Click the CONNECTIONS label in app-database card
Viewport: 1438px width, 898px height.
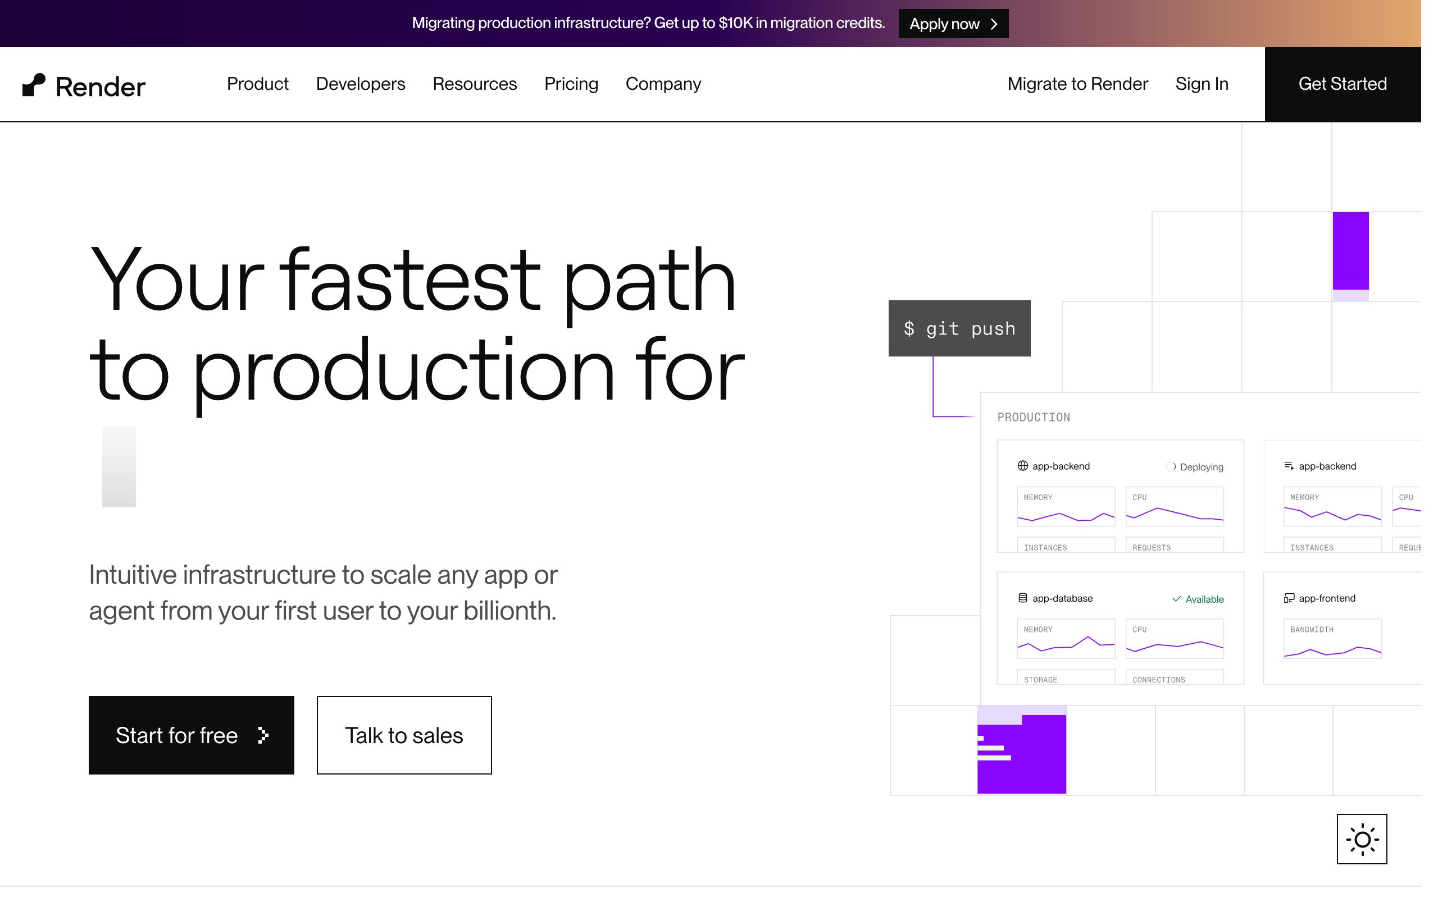1158,680
